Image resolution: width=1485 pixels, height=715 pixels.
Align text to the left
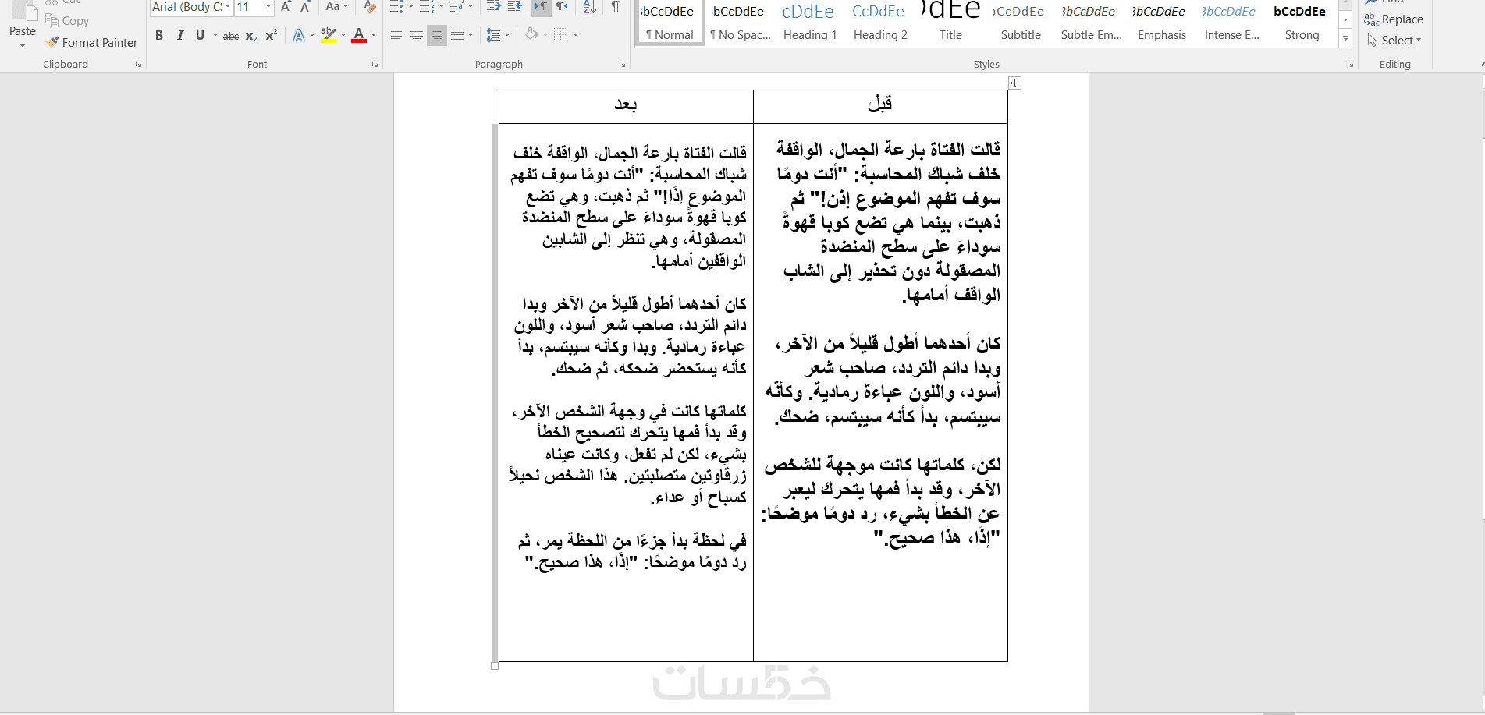(x=396, y=35)
